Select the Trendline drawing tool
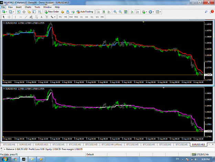The image size is (215, 162). tap(26, 17)
